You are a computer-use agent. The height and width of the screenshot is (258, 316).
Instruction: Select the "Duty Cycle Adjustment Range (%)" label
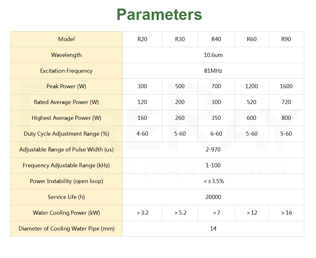tap(66, 134)
